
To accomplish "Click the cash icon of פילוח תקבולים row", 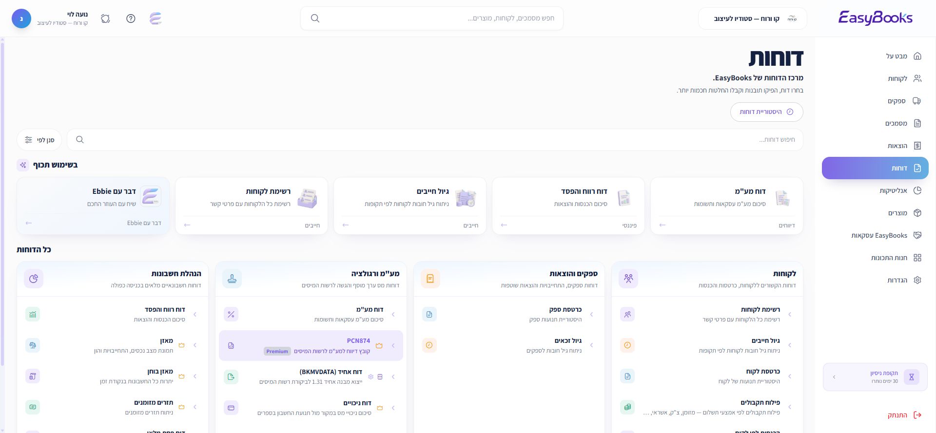I will tap(627, 407).
